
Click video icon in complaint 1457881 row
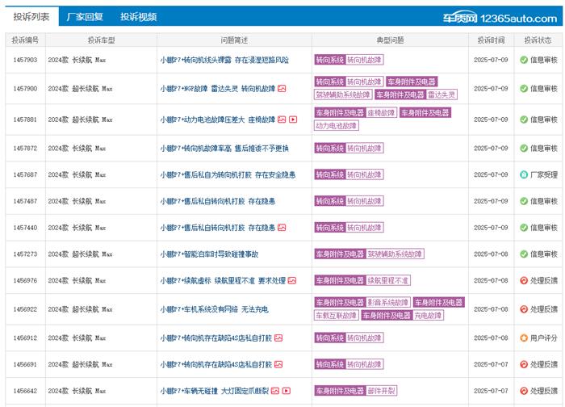click(293, 120)
